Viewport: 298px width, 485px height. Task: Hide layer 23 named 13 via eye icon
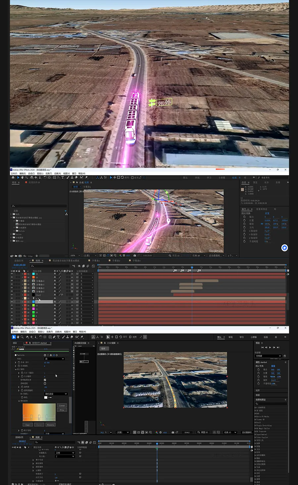click(x=12, y=302)
